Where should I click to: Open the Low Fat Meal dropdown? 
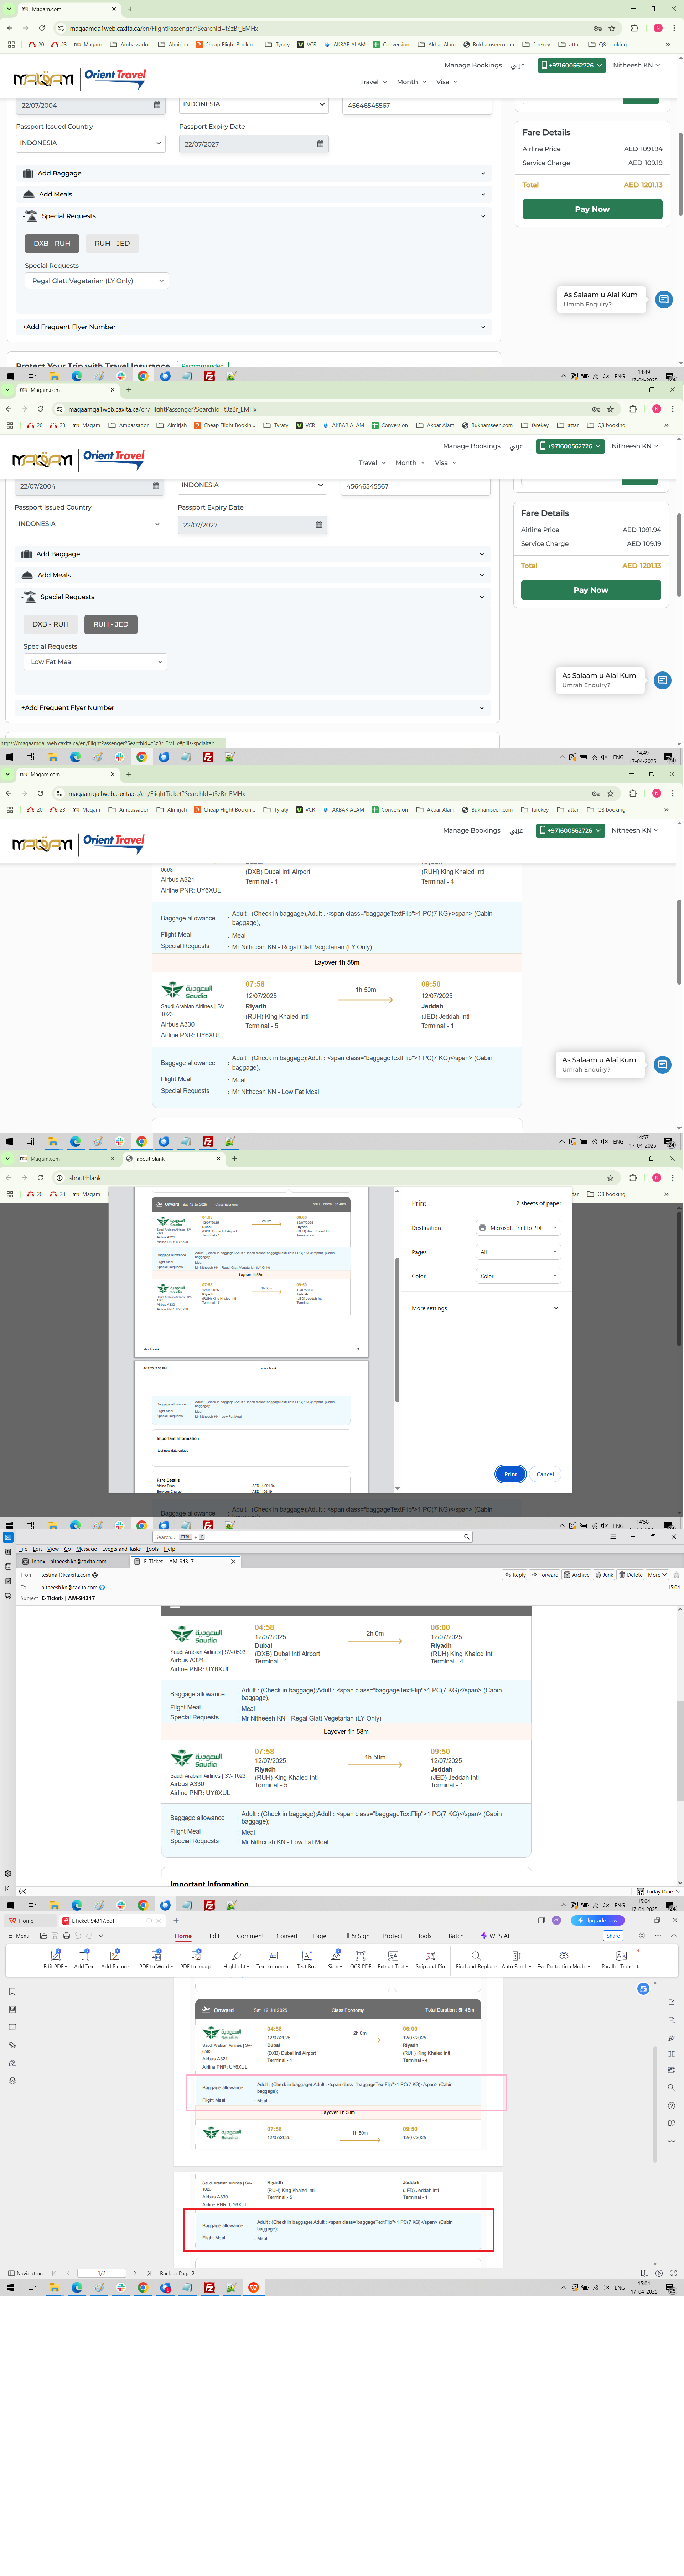tap(96, 662)
